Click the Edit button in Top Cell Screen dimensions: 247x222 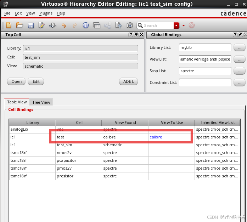point(36,81)
